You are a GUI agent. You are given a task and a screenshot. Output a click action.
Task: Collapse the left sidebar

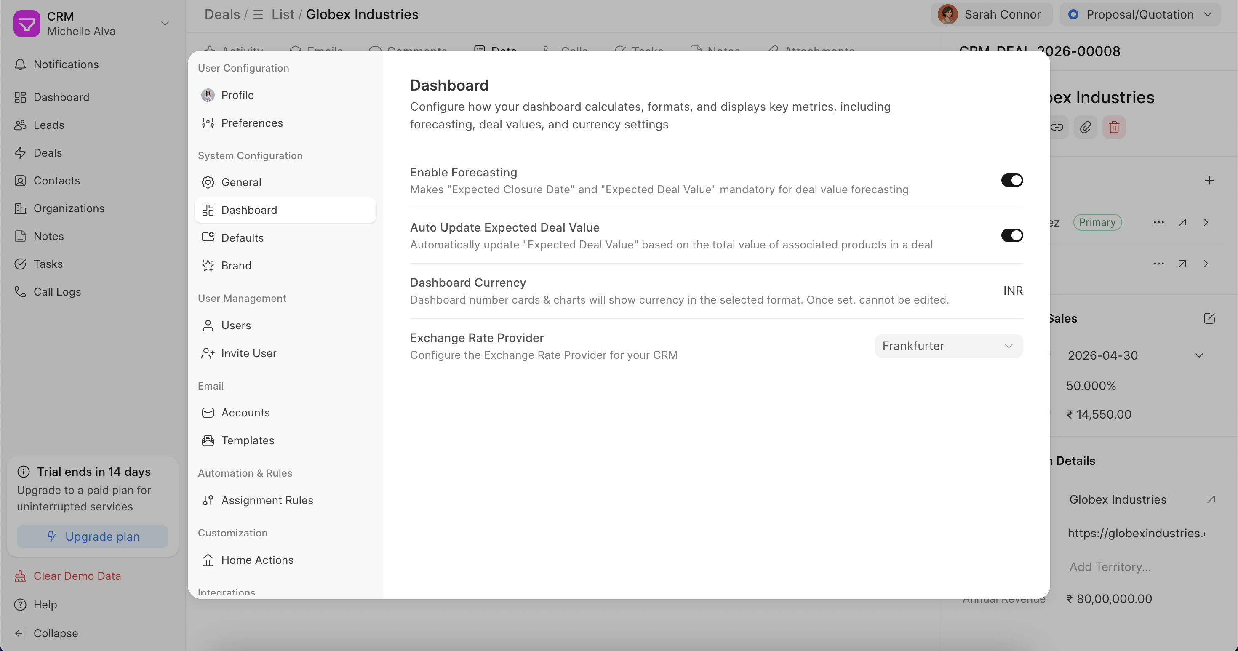[55, 633]
